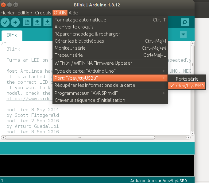The image size is (209, 183).
Task: Click horizontal scrollbar left arrow
Action: click(x=3, y=137)
